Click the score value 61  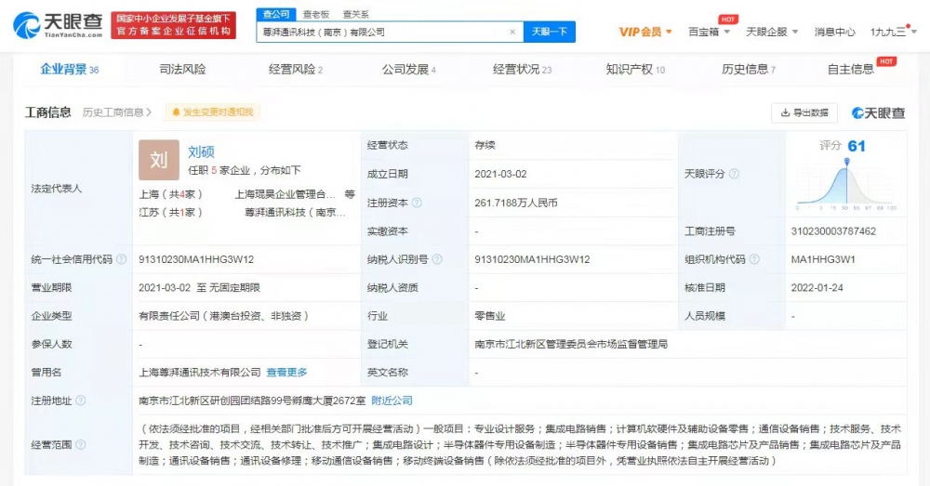point(857,146)
